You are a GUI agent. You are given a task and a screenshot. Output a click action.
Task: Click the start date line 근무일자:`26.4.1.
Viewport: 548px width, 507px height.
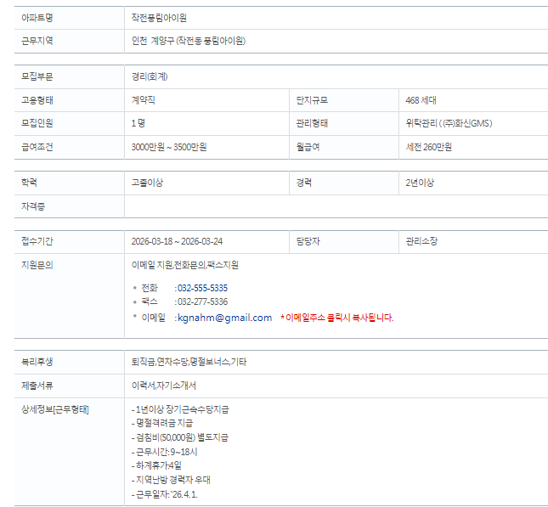pos(165,494)
